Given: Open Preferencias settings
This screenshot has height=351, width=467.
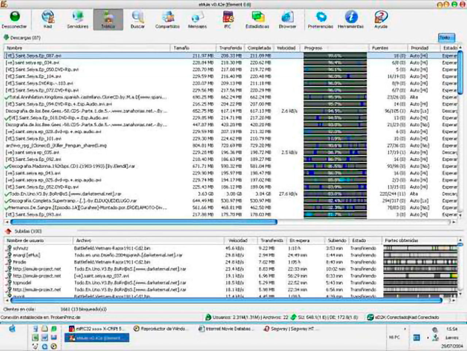Looking at the screenshot, I should coord(320,19).
